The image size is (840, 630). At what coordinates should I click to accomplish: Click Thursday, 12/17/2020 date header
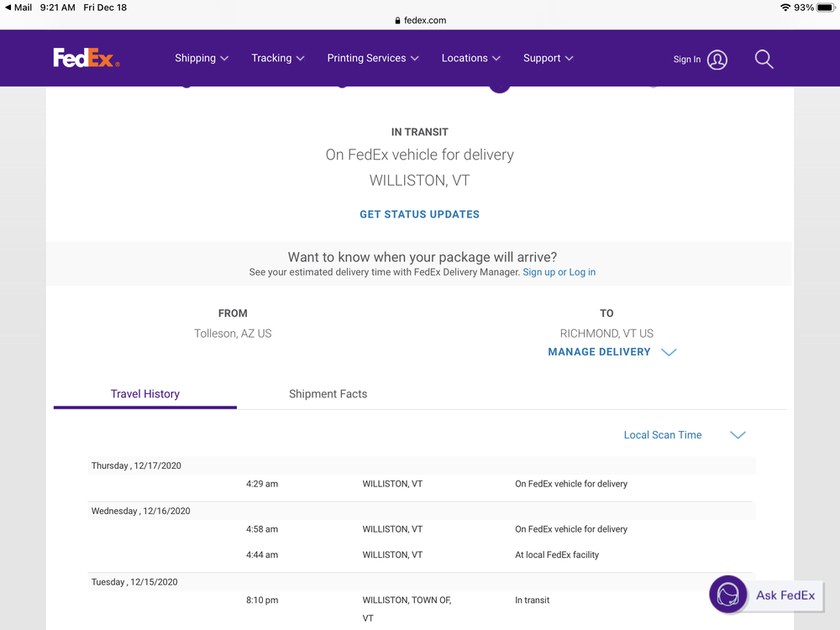coord(136,465)
